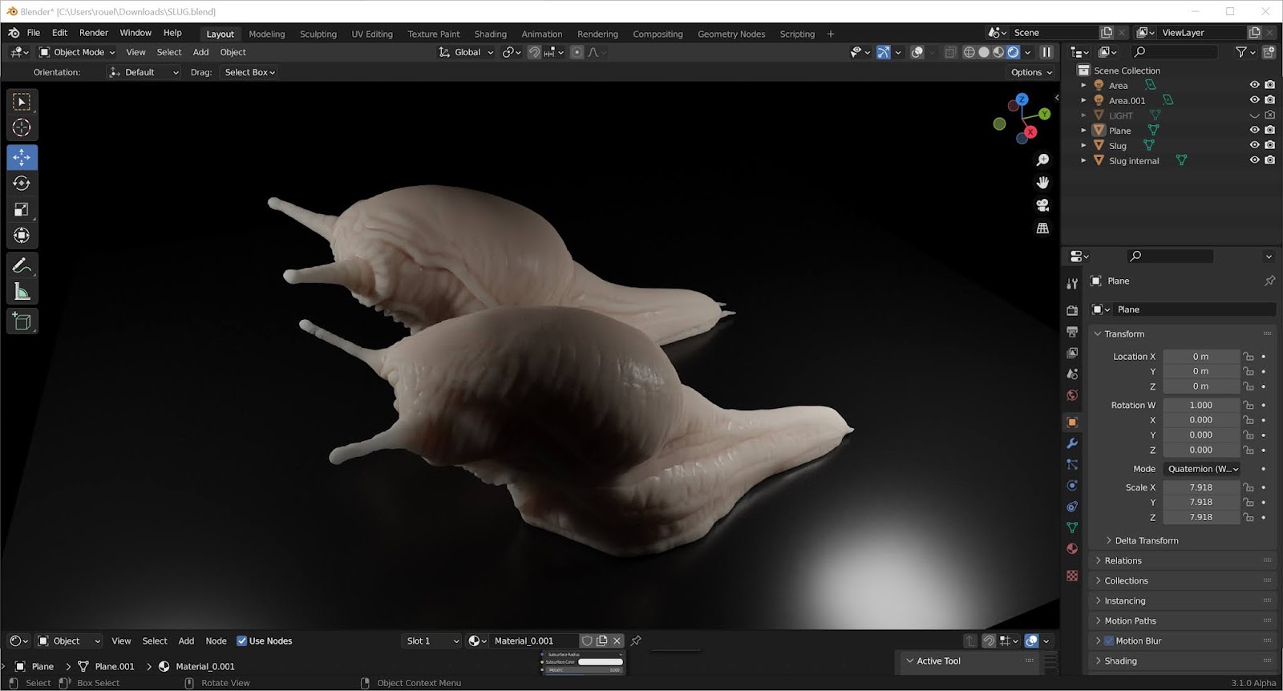Open the File menu
Image resolution: width=1283 pixels, height=691 pixels.
coord(33,33)
